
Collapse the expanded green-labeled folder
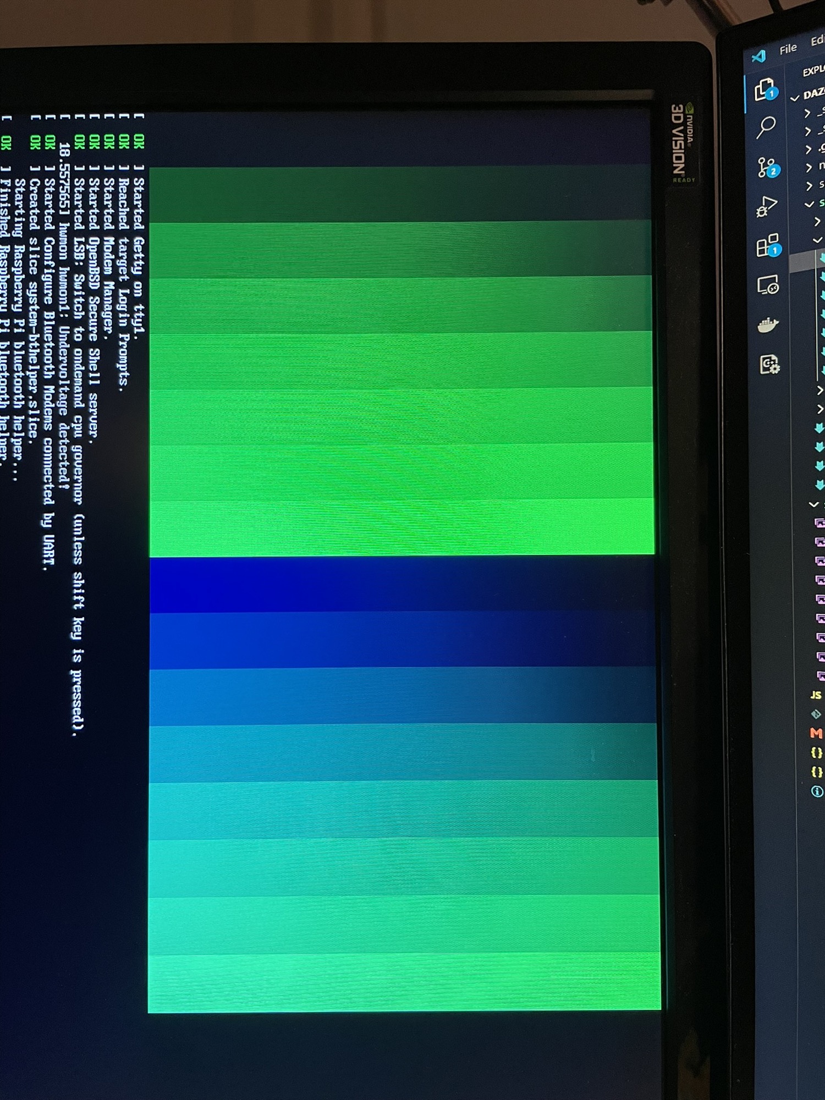point(809,204)
